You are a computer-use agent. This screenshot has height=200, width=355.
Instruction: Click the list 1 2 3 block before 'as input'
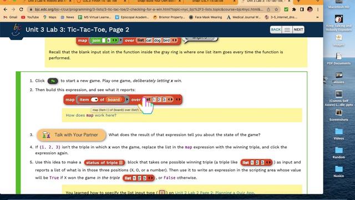click(256, 163)
